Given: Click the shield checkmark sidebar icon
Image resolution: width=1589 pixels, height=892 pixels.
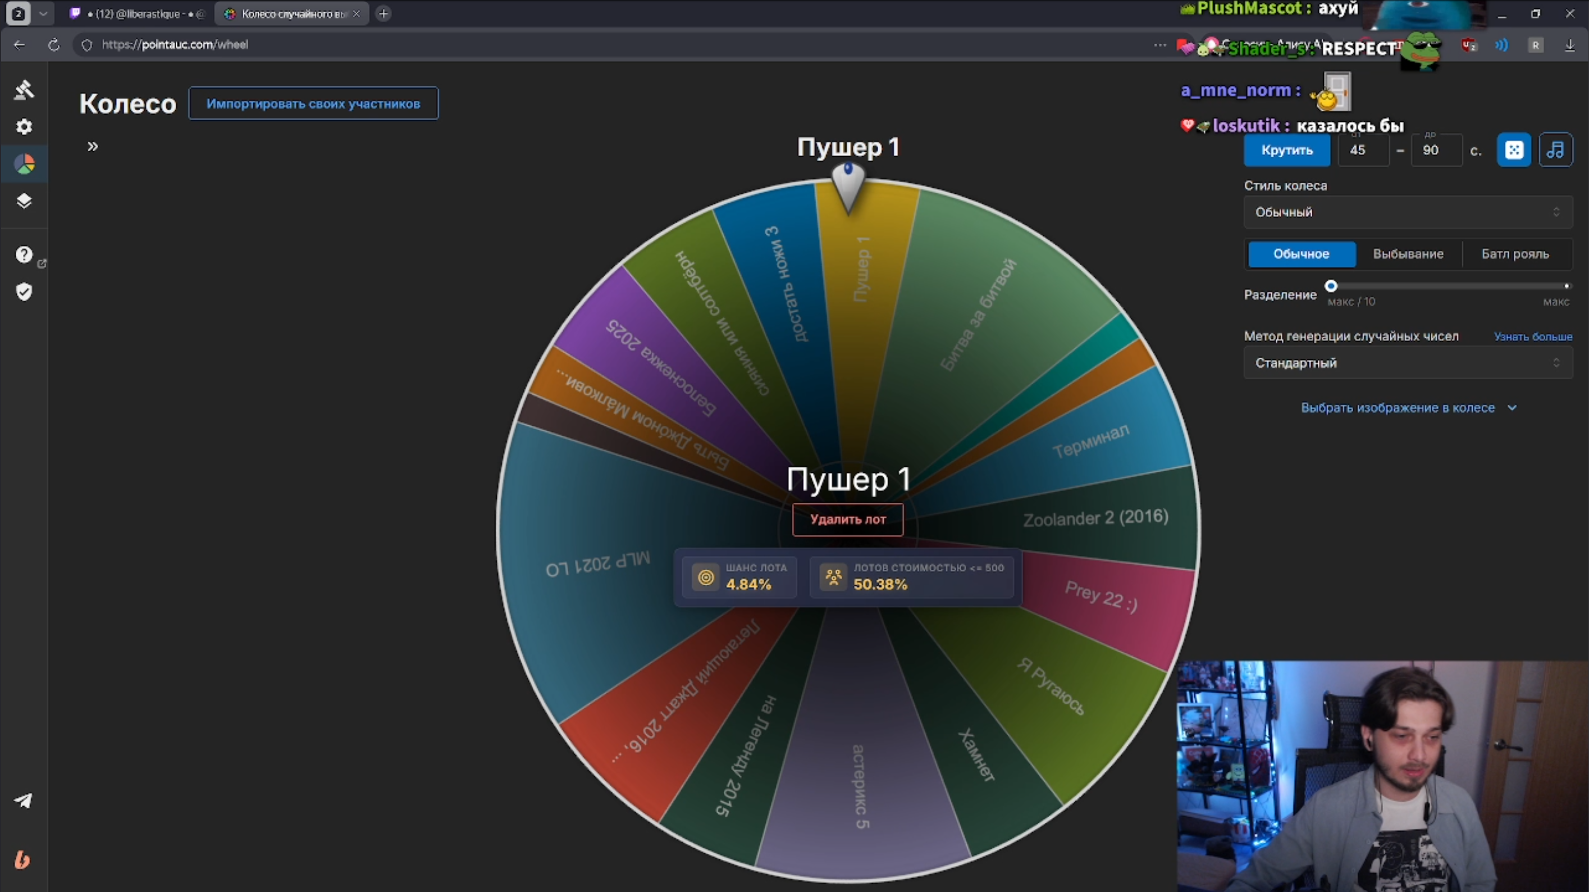Looking at the screenshot, I should pyautogui.click(x=24, y=292).
